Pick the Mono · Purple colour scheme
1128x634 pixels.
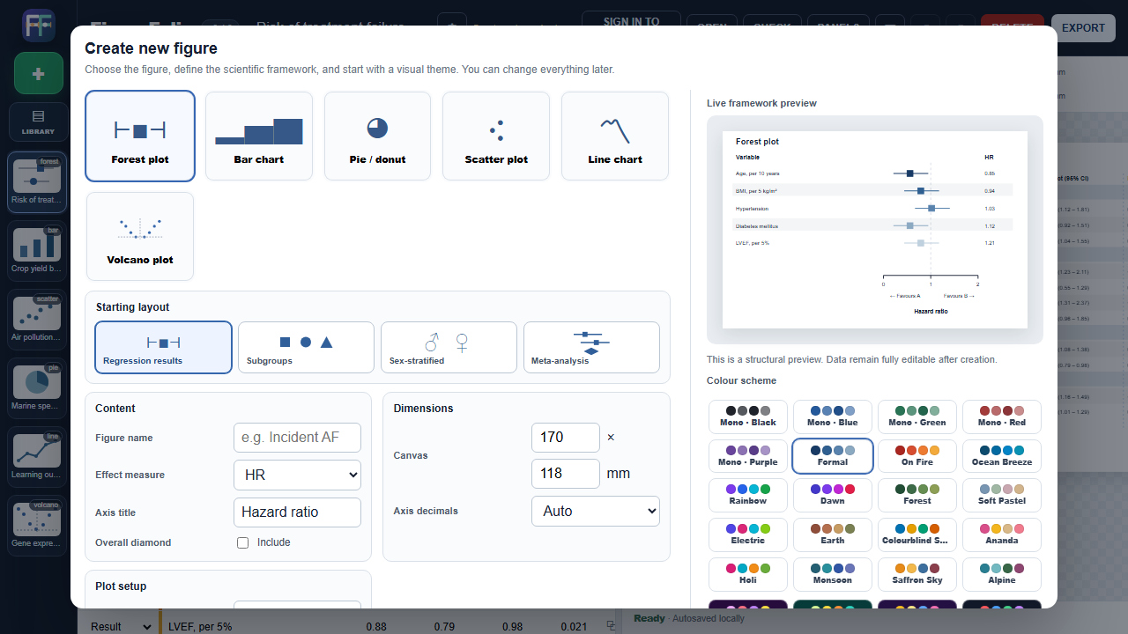coord(748,456)
